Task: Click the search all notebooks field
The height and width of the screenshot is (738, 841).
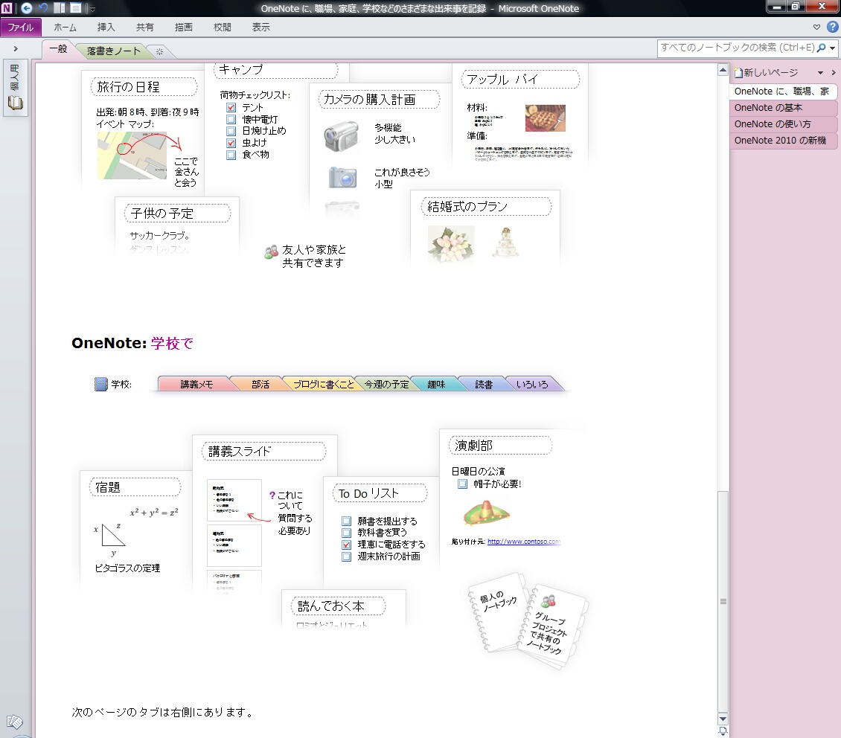Action: 736,48
